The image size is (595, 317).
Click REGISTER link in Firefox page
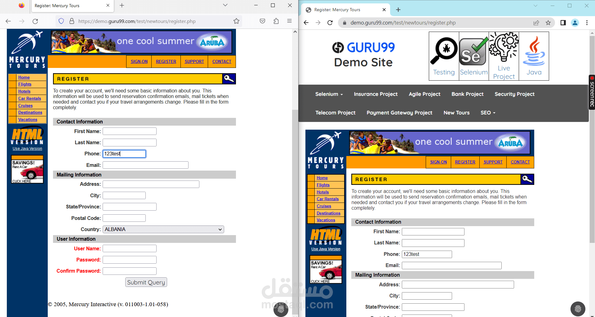click(x=166, y=61)
